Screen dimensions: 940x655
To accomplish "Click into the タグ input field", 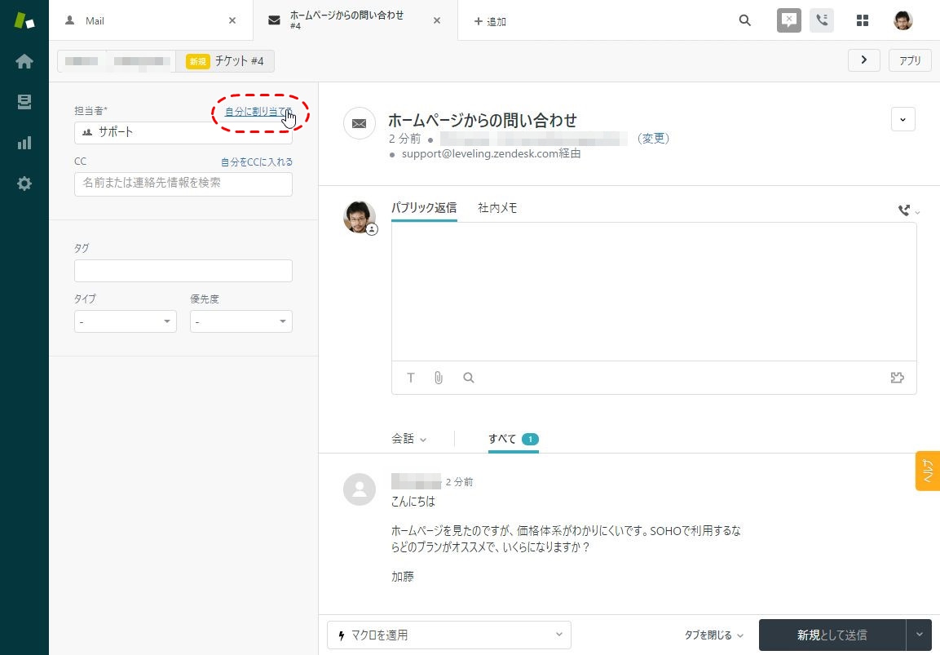I will [183, 271].
